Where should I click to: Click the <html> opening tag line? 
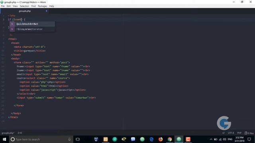pos(12,39)
